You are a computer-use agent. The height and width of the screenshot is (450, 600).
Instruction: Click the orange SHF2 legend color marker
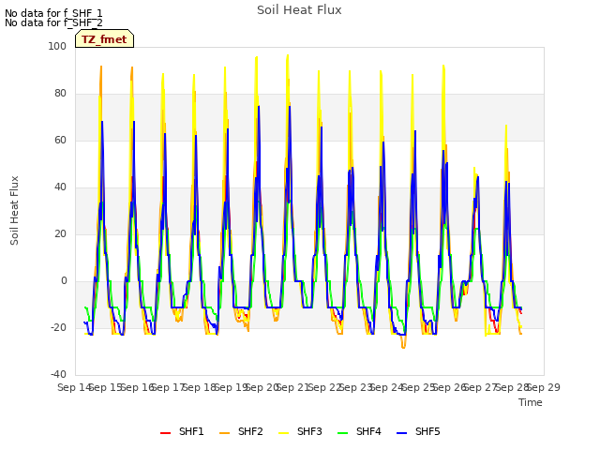(x=225, y=433)
